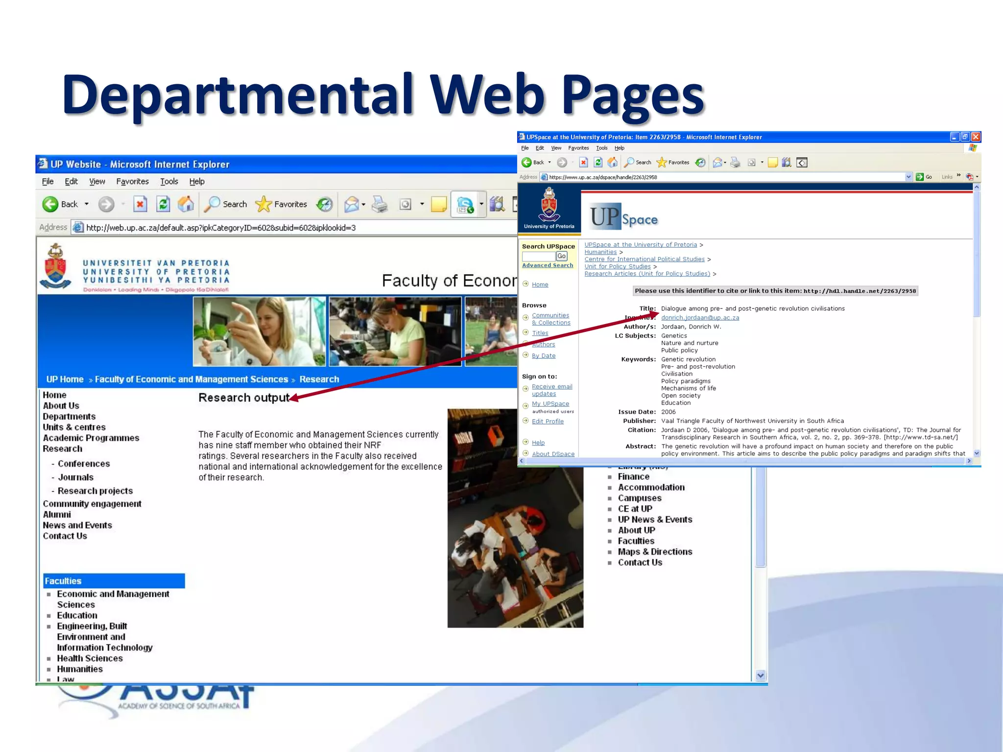Screen dimensions: 1003x752
Task: Click Refresh icon in UPSpace window toolbar
Action: (x=598, y=163)
